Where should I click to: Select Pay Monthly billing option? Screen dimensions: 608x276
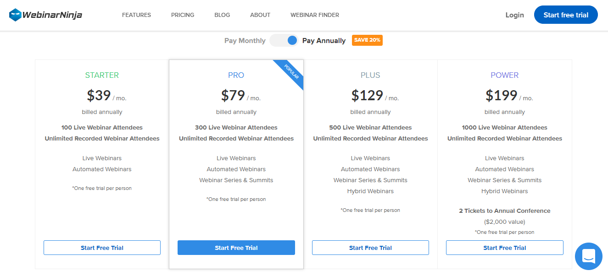click(x=245, y=41)
